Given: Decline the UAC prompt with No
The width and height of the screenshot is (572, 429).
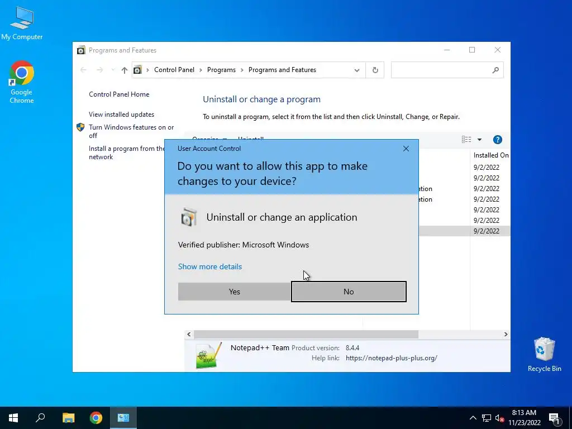Looking at the screenshot, I should (349, 292).
